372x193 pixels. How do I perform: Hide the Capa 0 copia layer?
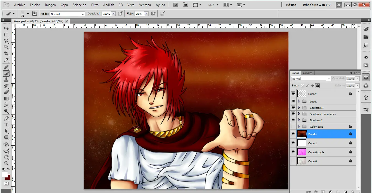(293, 152)
